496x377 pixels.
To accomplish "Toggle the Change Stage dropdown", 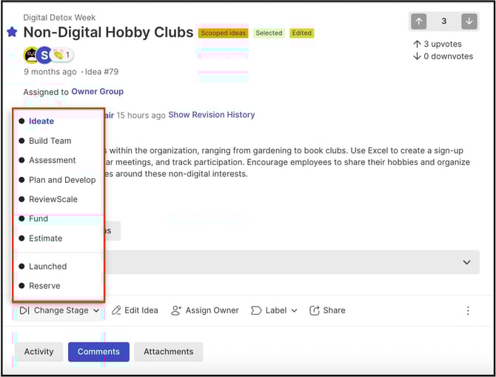I will coord(60,310).
